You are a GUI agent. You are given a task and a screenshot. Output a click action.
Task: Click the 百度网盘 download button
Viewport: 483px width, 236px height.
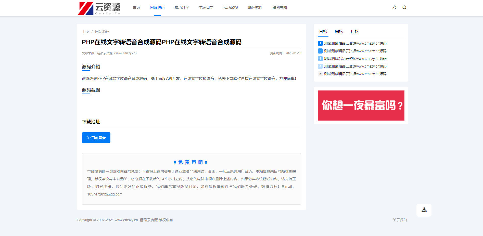[96, 138]
